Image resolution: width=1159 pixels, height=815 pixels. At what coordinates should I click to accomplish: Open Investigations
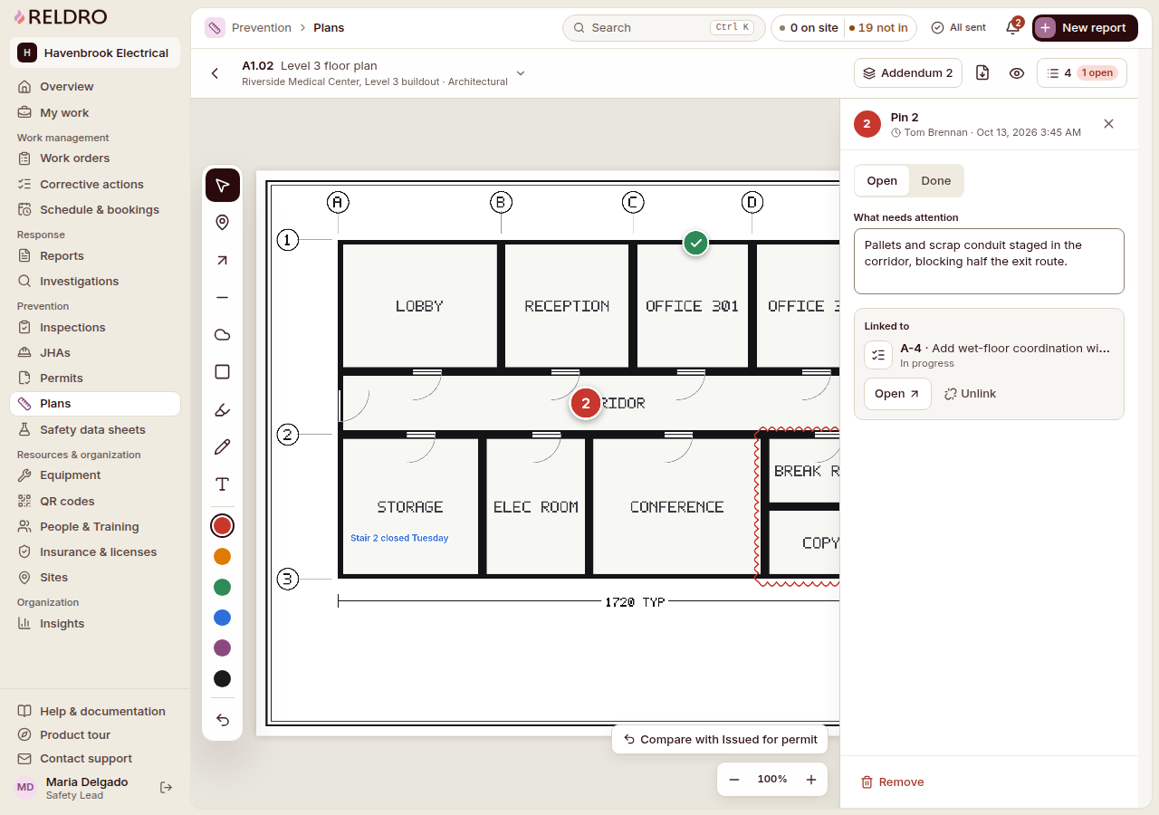click(95, 282)
